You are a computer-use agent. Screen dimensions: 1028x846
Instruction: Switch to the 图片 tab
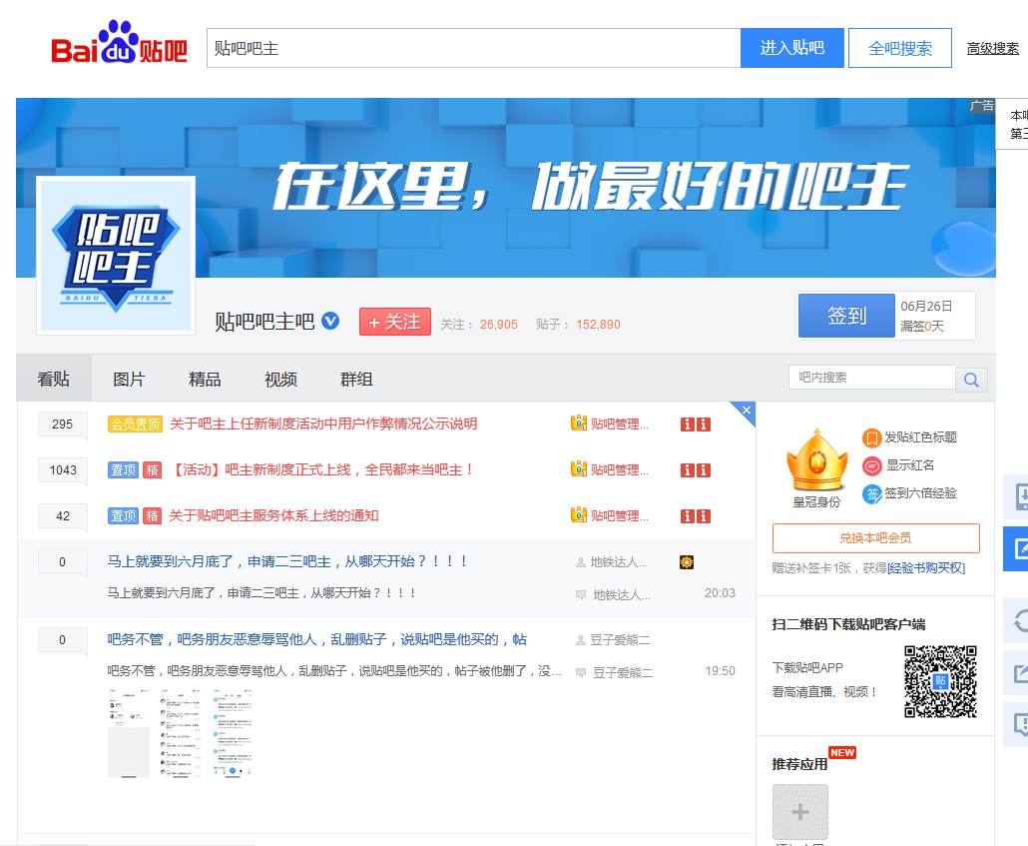pyautogui.click(x=129, y=380)
